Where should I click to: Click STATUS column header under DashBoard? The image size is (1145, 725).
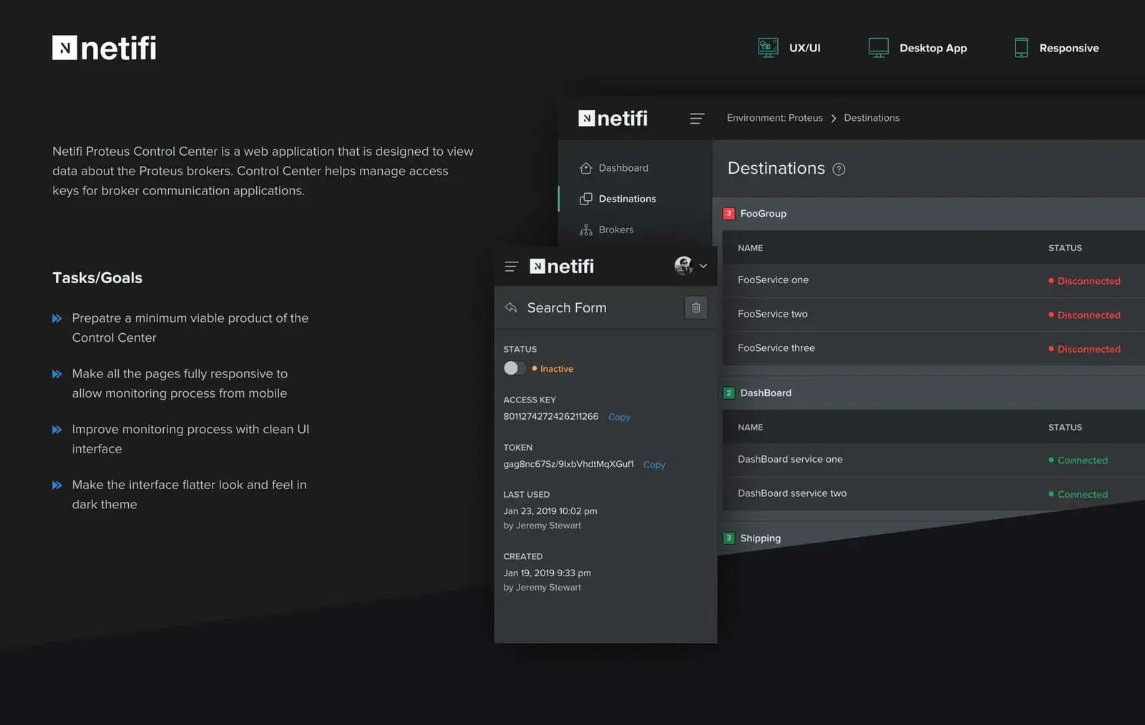(x=1065, y=428)
